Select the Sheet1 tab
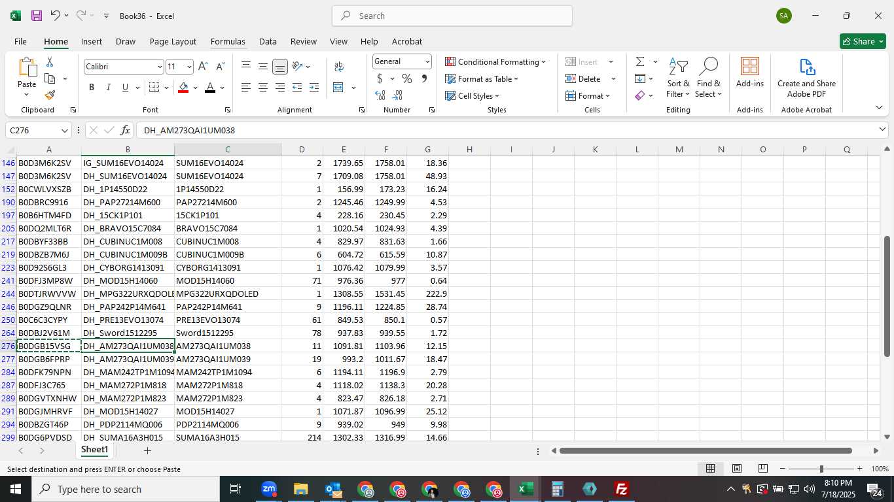The width and height of the screenshot is (894, 502). 94,450
